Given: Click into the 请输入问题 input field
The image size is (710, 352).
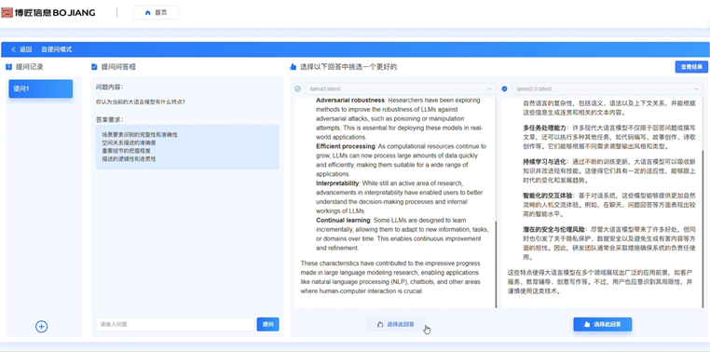Looking at the screenshot, I should 175,324.
